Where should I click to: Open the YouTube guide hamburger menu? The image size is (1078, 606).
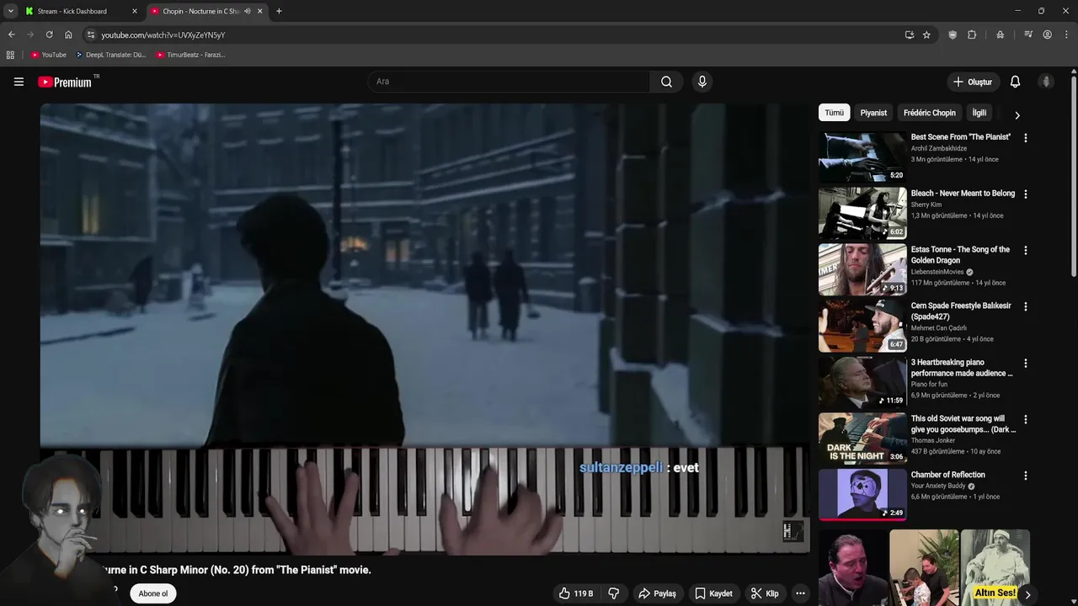pos(19,82)
